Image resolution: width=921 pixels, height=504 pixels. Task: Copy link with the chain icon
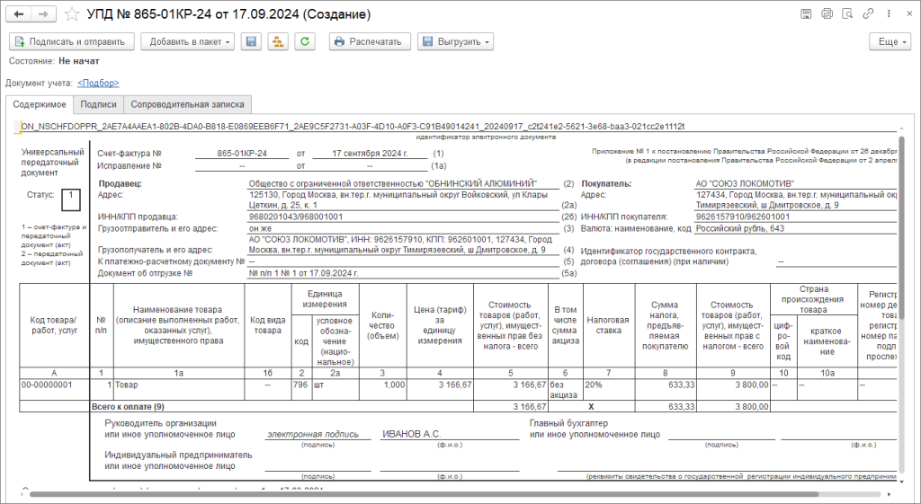868,13
